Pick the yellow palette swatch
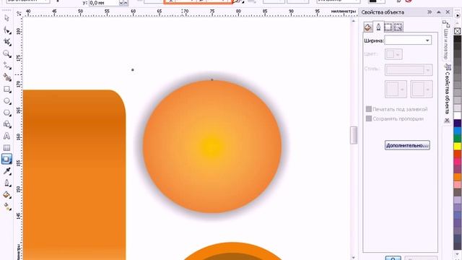 pyautogui.click(x=457, y=146)
